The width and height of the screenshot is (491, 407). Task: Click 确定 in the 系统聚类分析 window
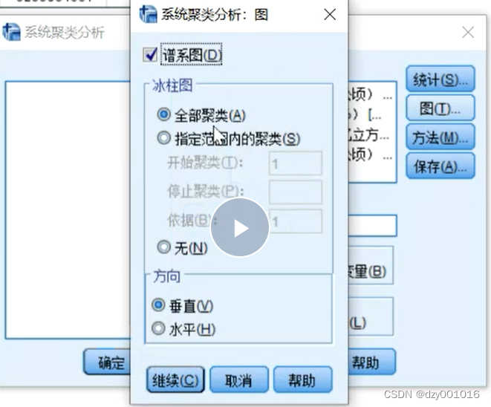coord(107,362)
